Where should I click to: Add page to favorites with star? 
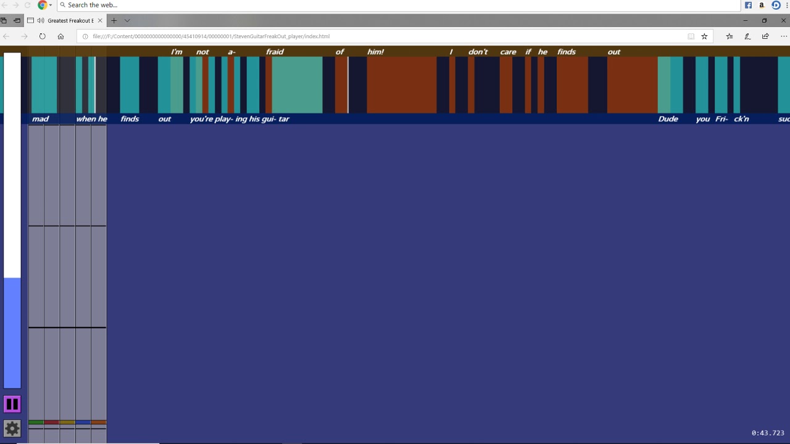pos(704,36)
